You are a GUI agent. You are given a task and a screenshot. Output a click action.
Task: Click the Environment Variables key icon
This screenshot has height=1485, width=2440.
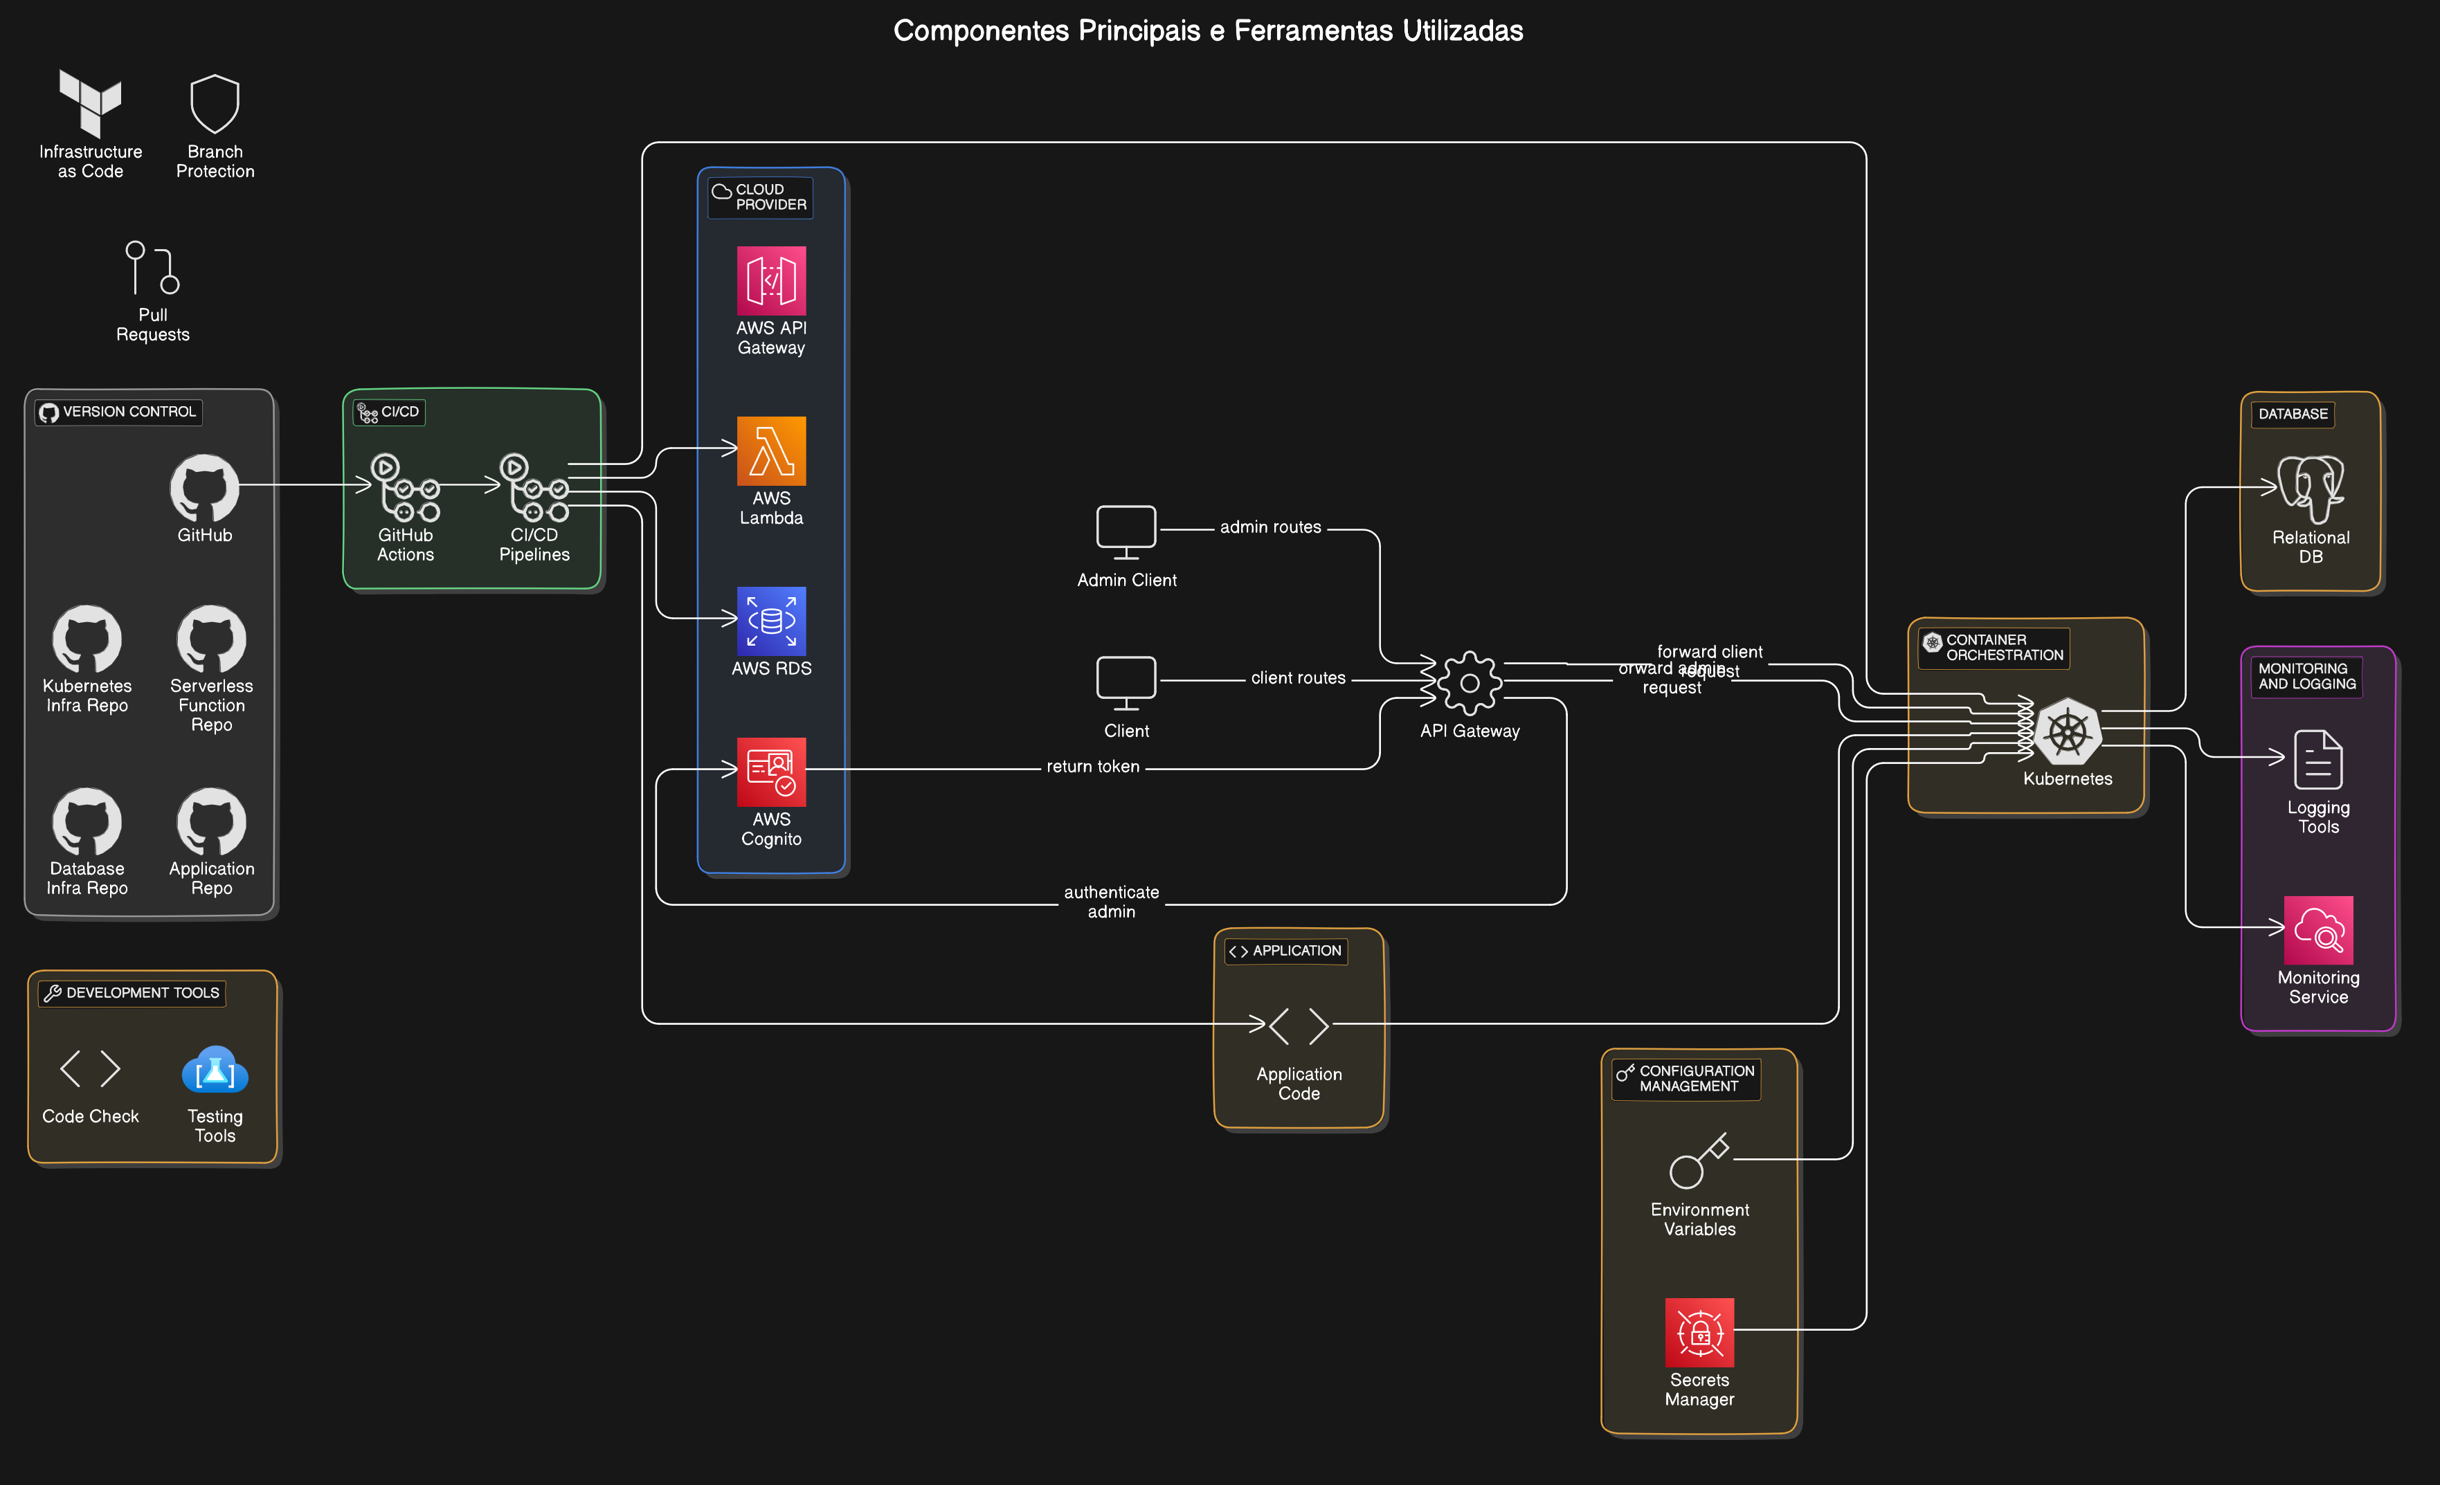[x=1698, y=1161]
